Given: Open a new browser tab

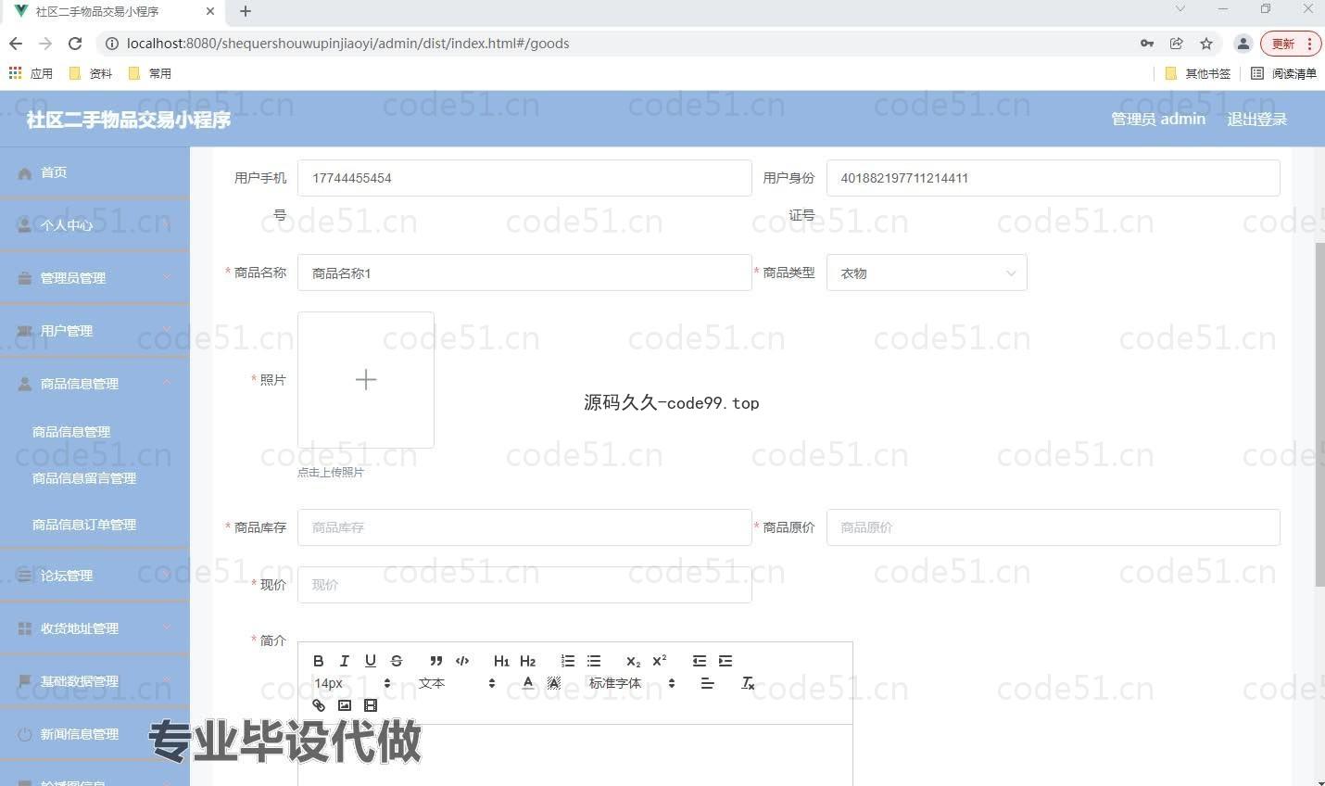Looking at the screenshot, I should (x=245, y=11).
